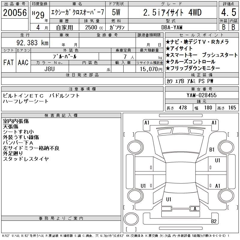240x240 pixels.
Task: Click the スタッドレスタイヤ inspector note
Action: pos(26,159)
